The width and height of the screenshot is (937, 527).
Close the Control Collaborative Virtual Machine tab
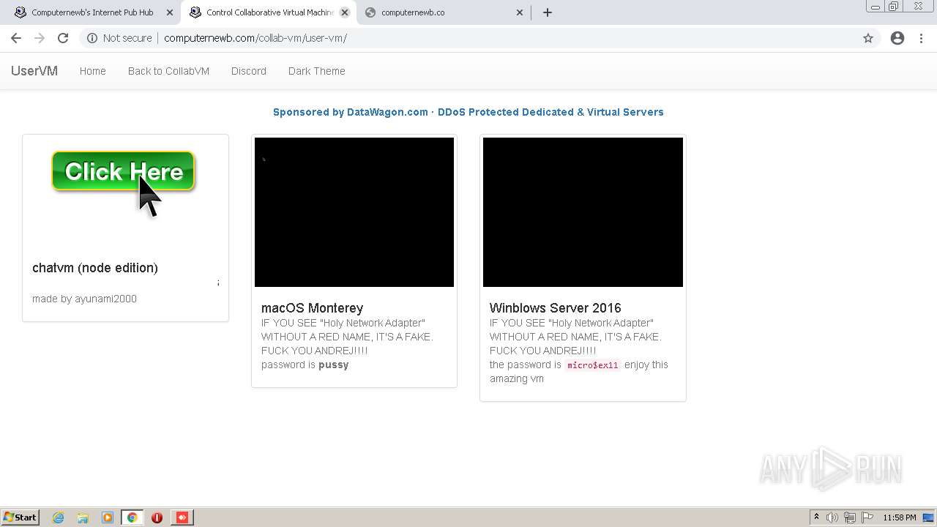coord(345,12)
